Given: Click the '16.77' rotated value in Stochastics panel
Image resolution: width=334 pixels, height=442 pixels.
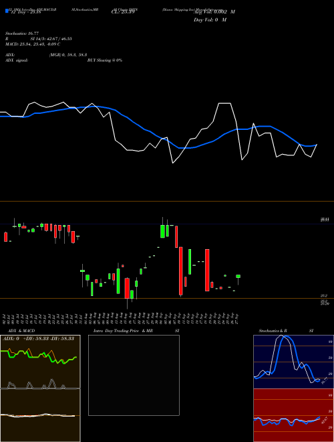Looking at the screenshot, I should 325,380.
